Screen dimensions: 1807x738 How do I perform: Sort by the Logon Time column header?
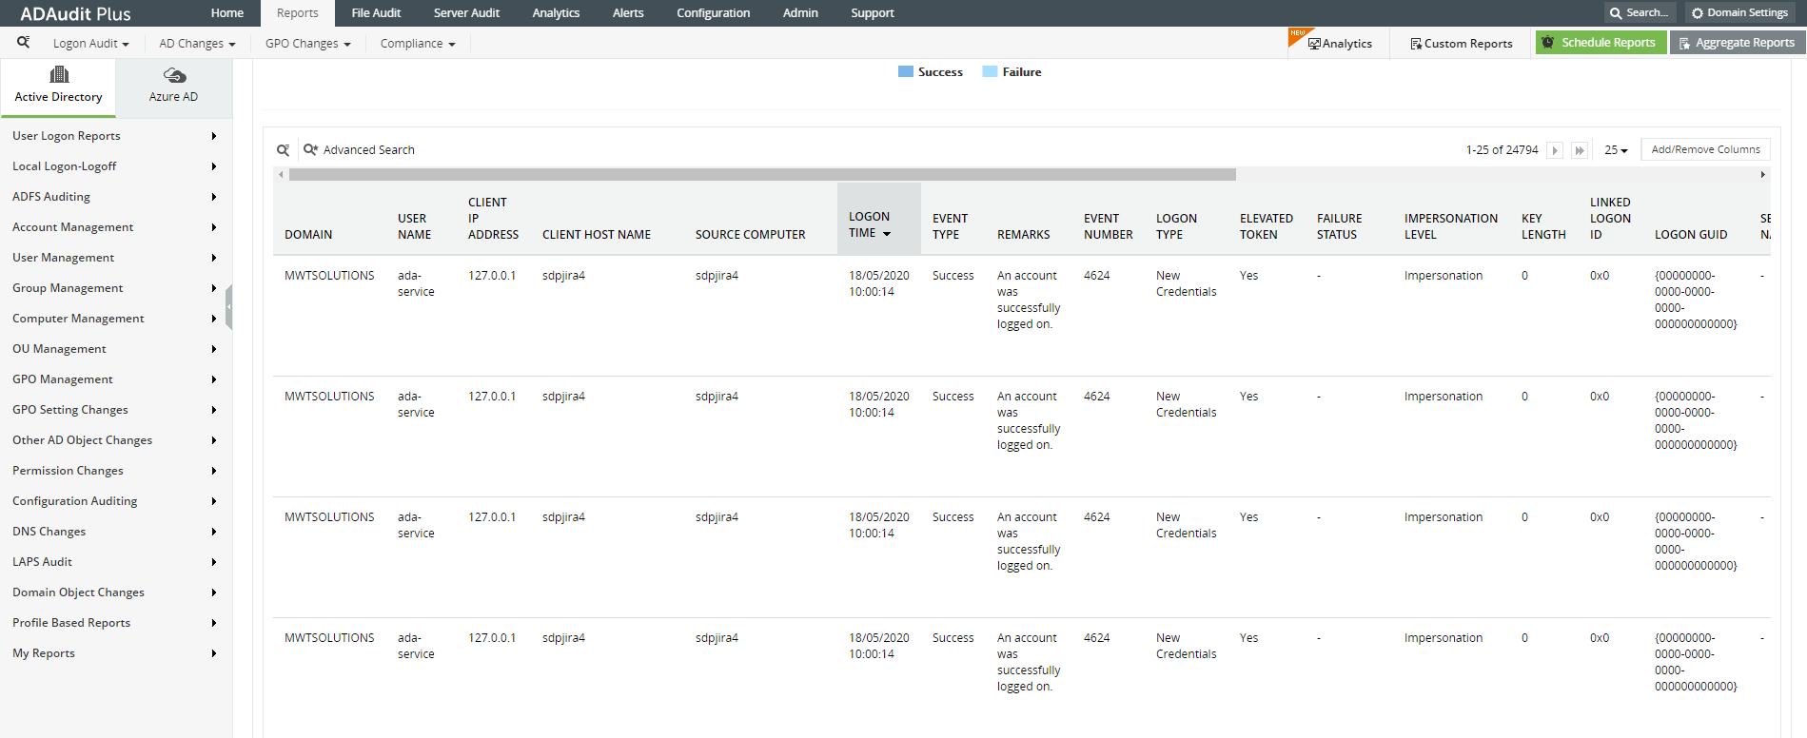869,224
